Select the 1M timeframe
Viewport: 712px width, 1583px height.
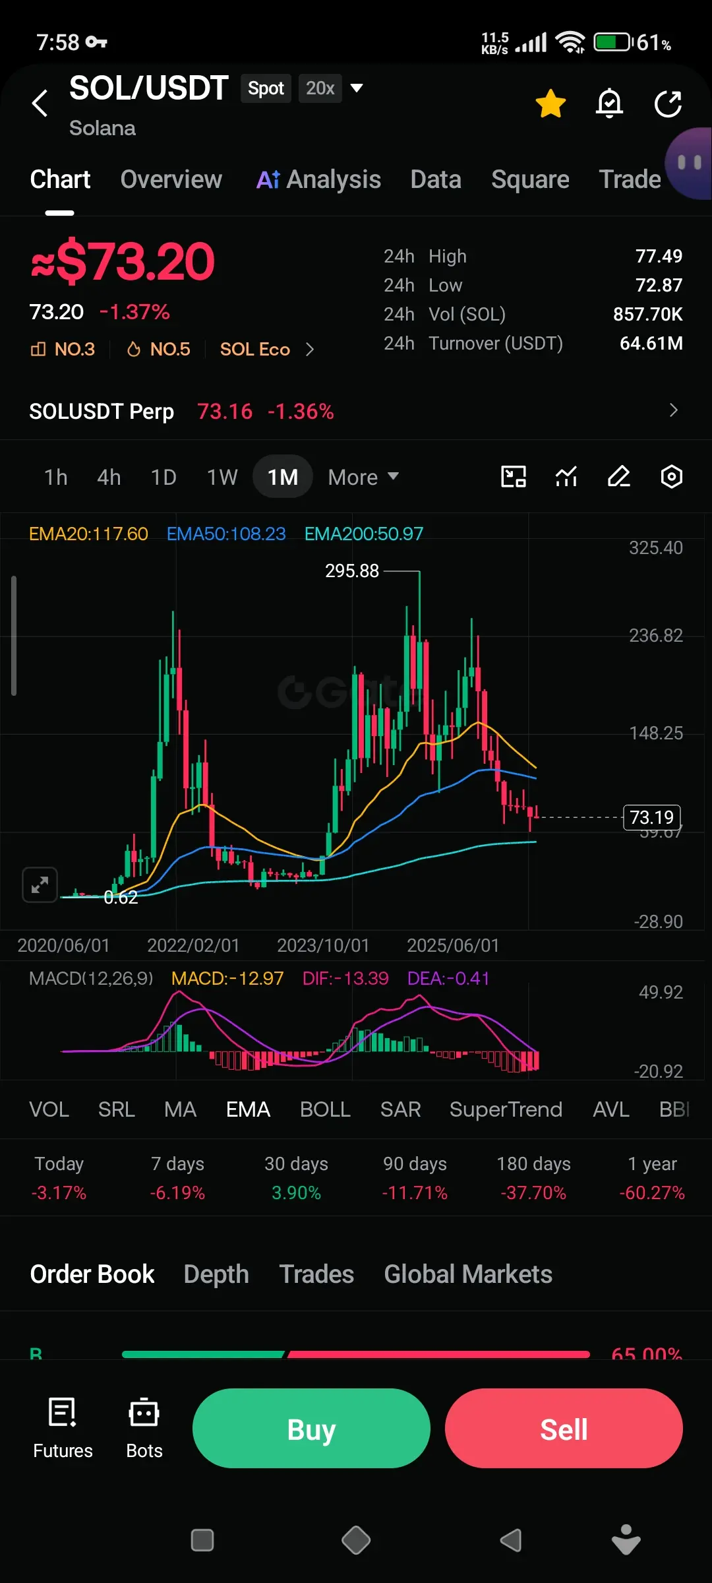pyautogui.click(x=282, y=476)
